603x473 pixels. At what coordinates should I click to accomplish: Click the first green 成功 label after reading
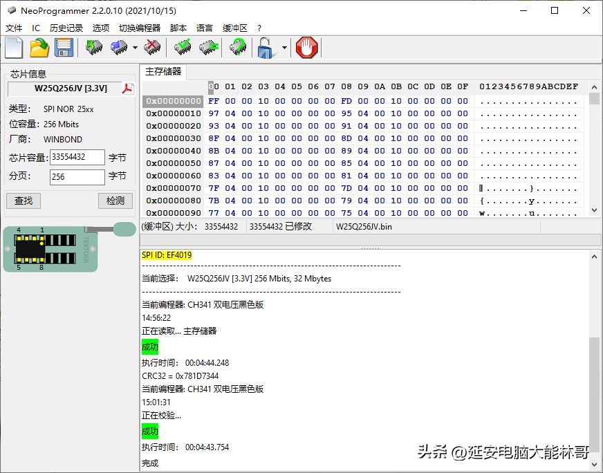click(150, 347)
